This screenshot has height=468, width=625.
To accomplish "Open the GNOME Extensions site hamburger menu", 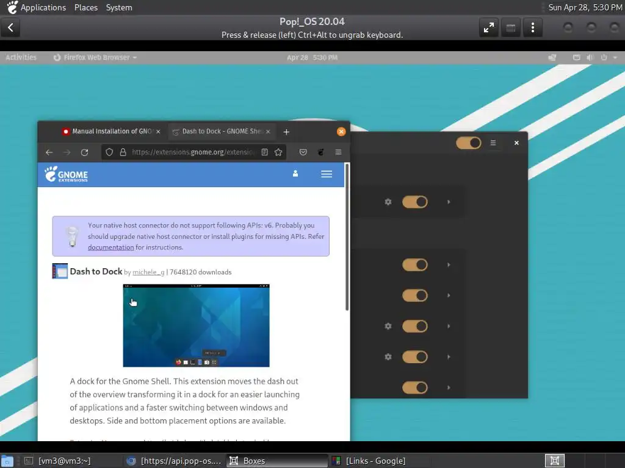I will click(327, 174).
